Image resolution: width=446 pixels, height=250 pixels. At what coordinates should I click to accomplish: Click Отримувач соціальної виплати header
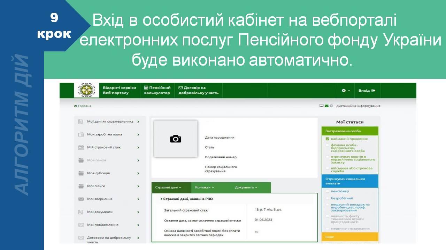[350, 181]
